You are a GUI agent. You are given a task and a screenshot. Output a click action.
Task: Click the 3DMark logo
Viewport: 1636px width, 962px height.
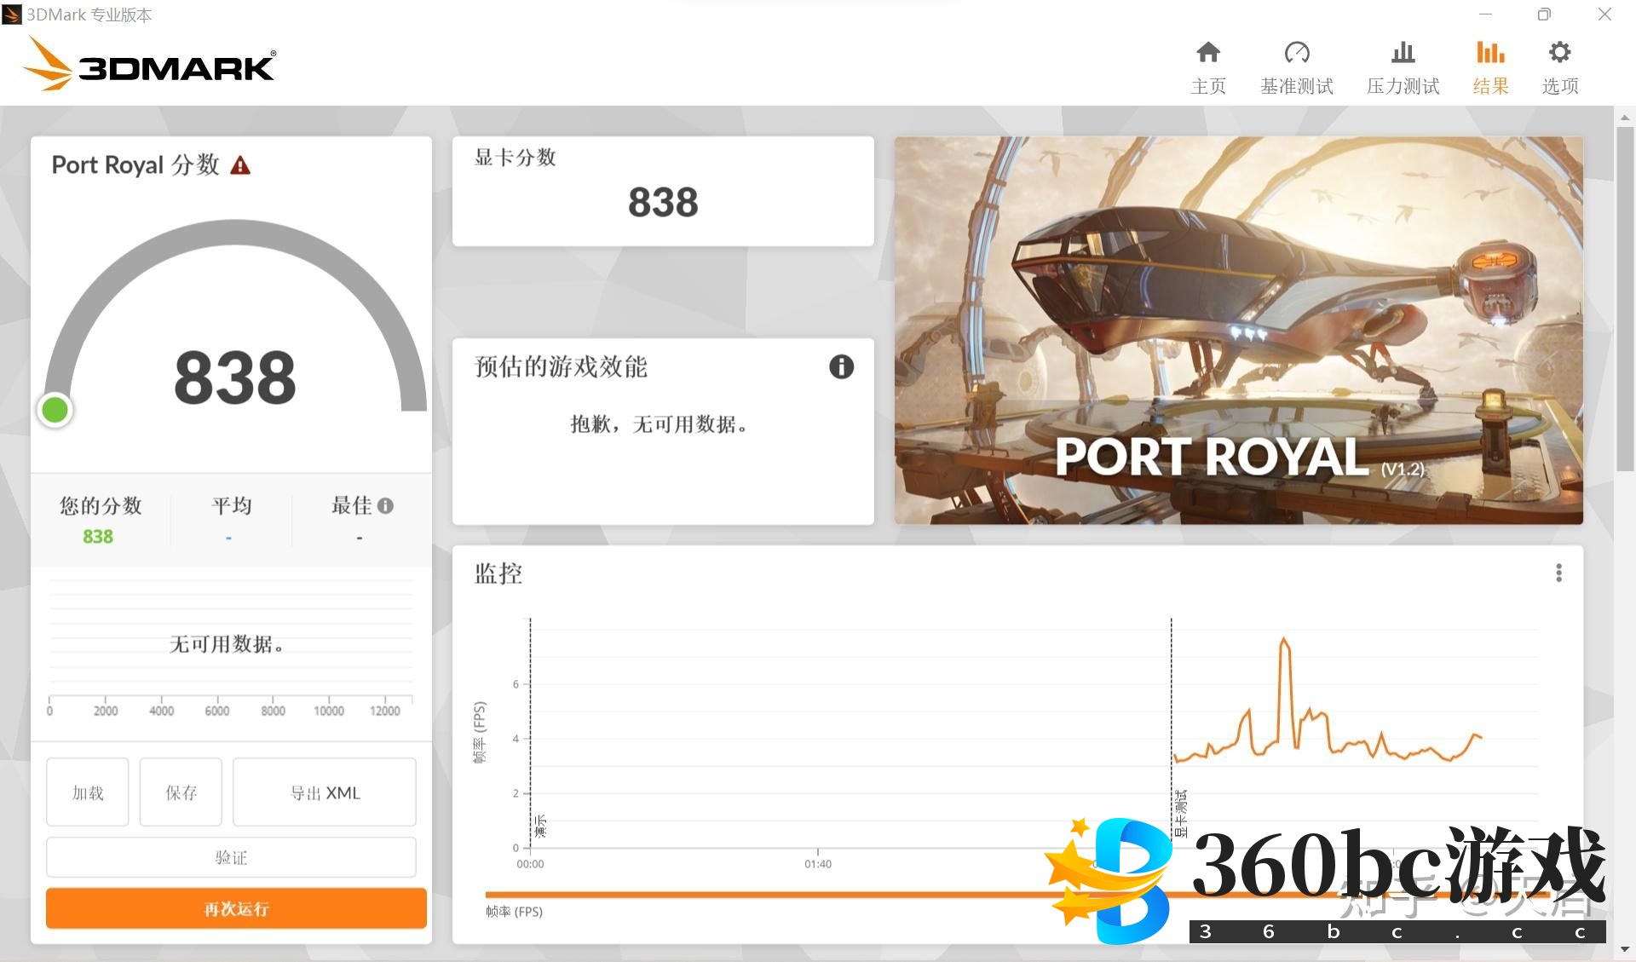pyautogui.click(x=149, y=65)
